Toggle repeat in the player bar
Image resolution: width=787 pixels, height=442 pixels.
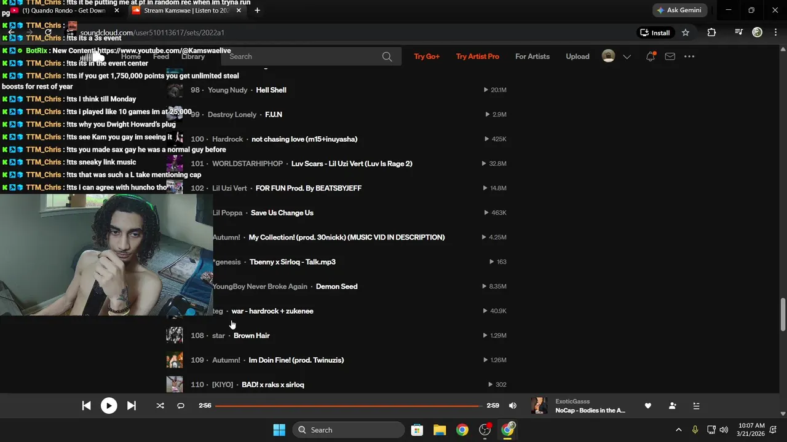[x=181, y=406]
